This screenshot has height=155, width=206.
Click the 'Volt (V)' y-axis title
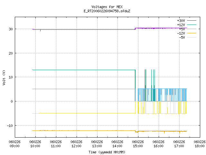click(x=4, y=77)
